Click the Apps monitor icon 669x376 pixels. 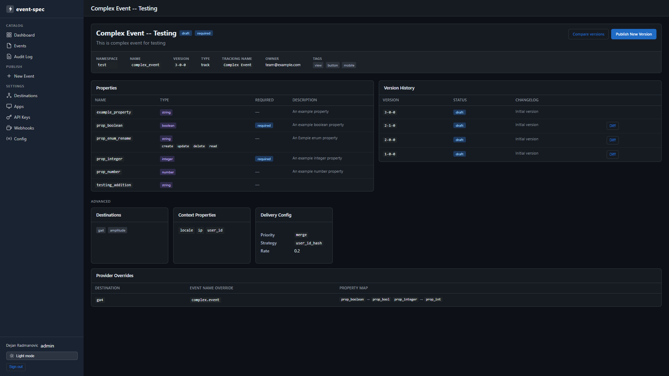[9, 106]
